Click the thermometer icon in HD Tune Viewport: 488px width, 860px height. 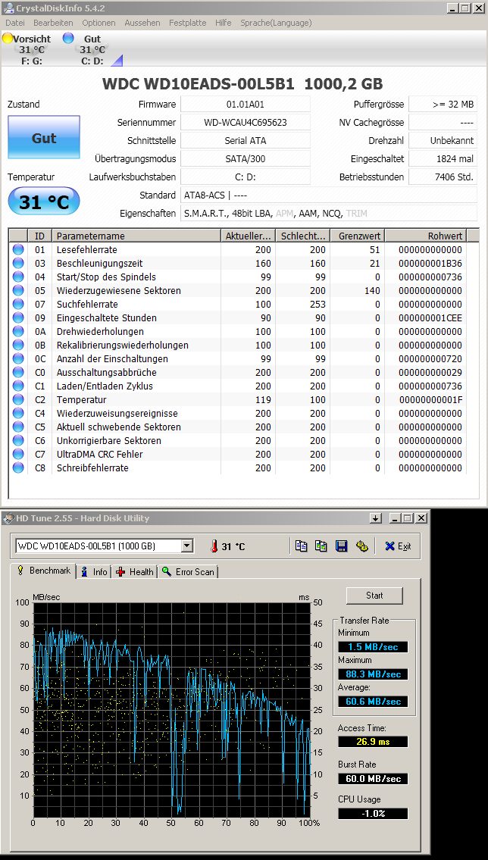point(214,546)
